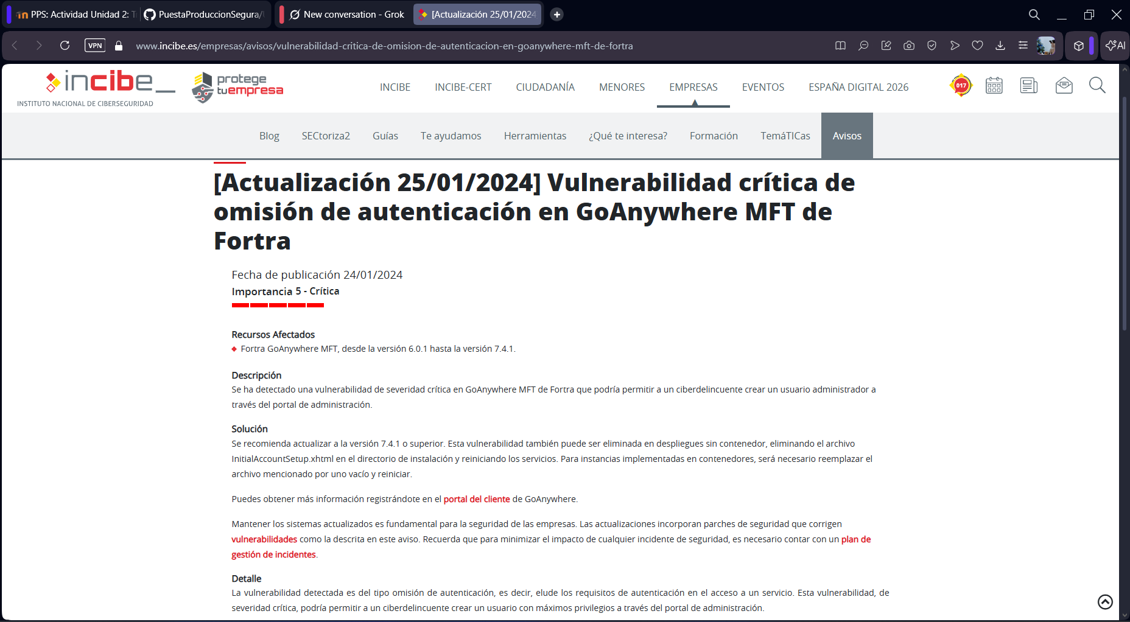Switch to New conversation - Grok tab
Viewport: 1130px width, 622px height.
pyautogui.click(x=346, y=15)
